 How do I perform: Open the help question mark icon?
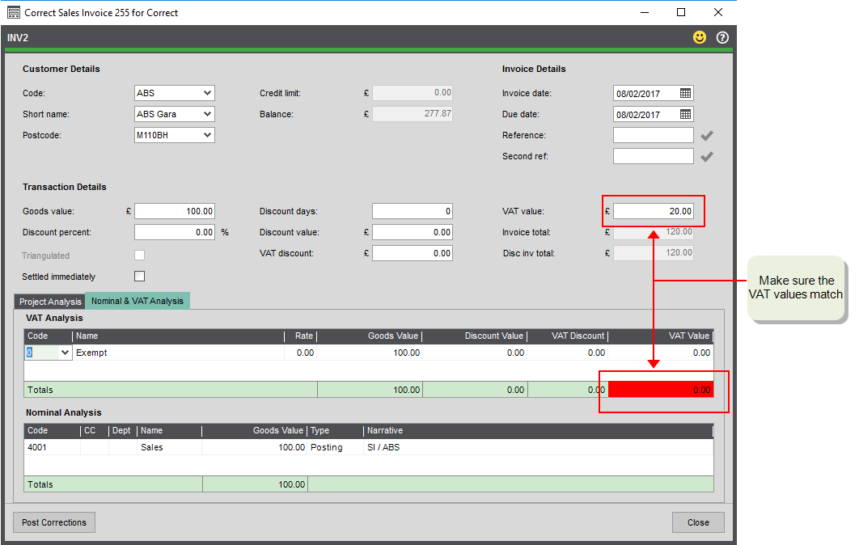coord(722,37)
